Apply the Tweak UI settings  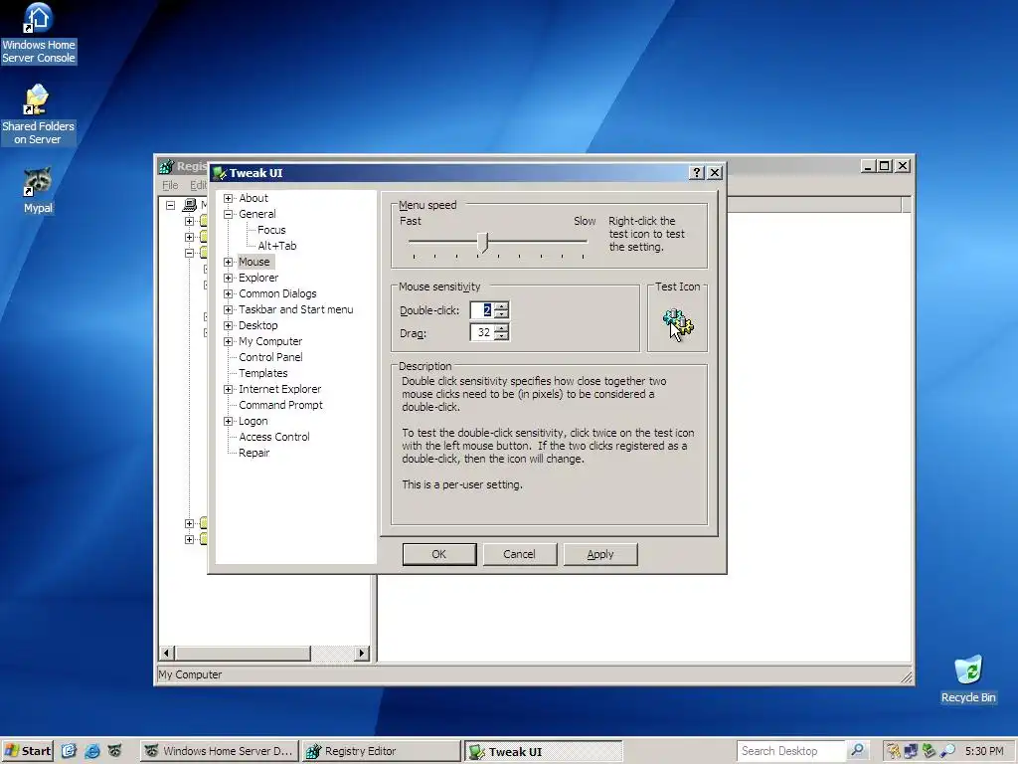[x=600, y=554]
